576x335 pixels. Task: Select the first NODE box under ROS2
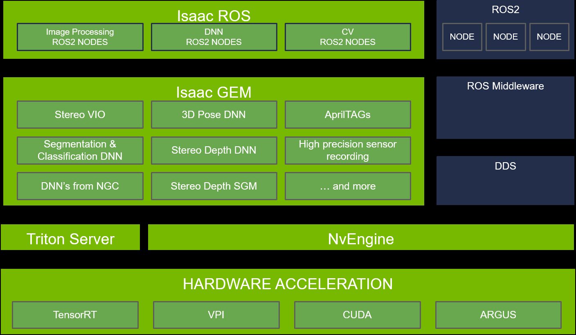(462, 37)
